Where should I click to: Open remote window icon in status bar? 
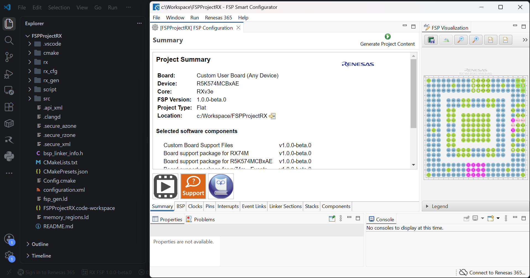click(x=9, y=272)
